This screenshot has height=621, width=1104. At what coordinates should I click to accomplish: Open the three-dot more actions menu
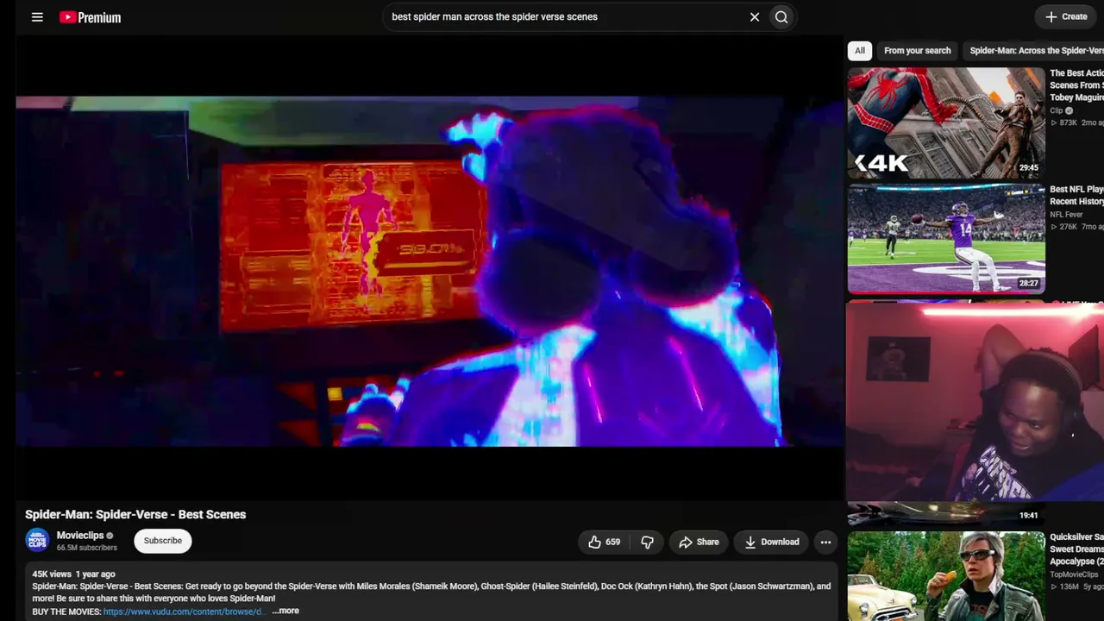click(825, 542)
